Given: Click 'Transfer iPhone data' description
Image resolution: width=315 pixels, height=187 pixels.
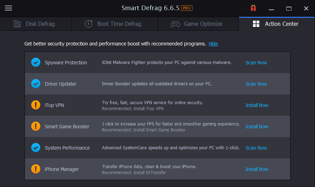Looking at the screenshot, I should click(149, 167).
